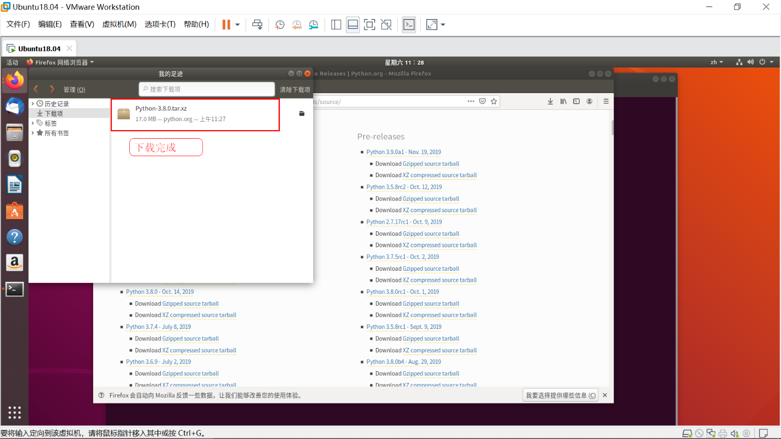Screen dimensions: 781x439
Task: Go back in the 我的足迹 library window
Action: tap(36, 89)
